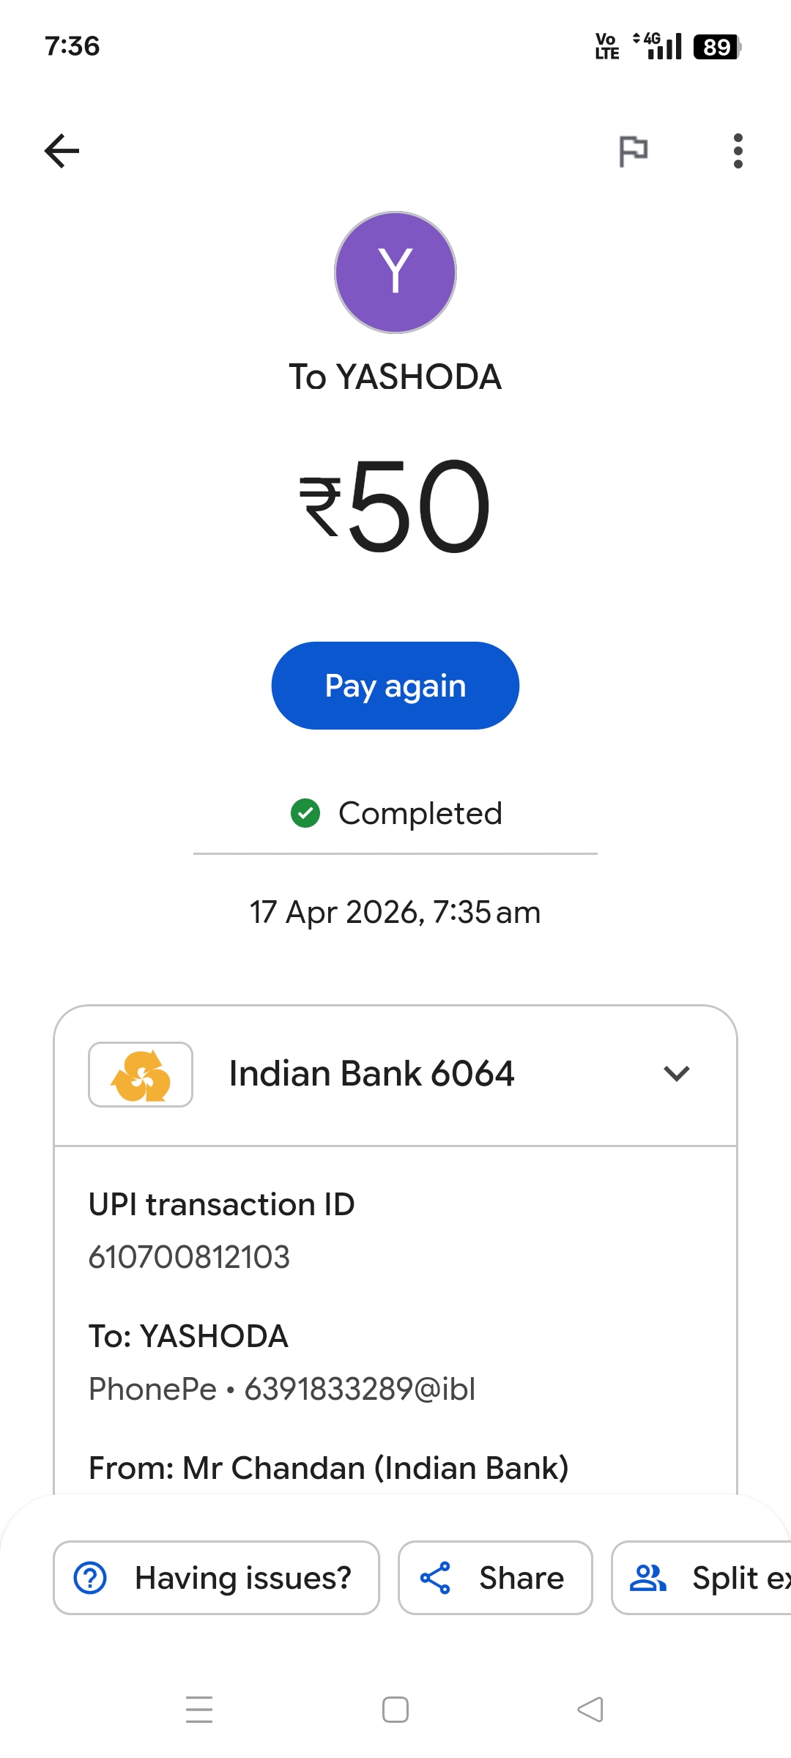Image resolution: width=791 pixels, height=1758 pixels.
Task: Tap the Having issues? button
Action: click(216, 1578)
